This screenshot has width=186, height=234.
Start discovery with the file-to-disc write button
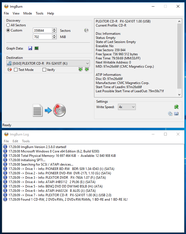tap(49, 110)
